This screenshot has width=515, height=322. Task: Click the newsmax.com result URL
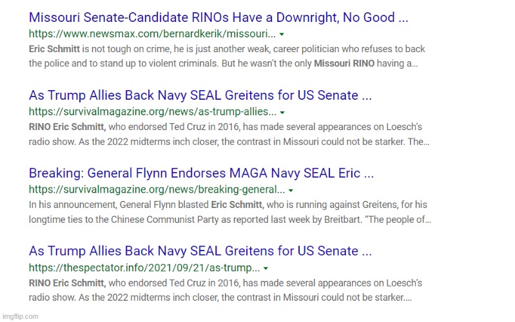click(152, 33)
